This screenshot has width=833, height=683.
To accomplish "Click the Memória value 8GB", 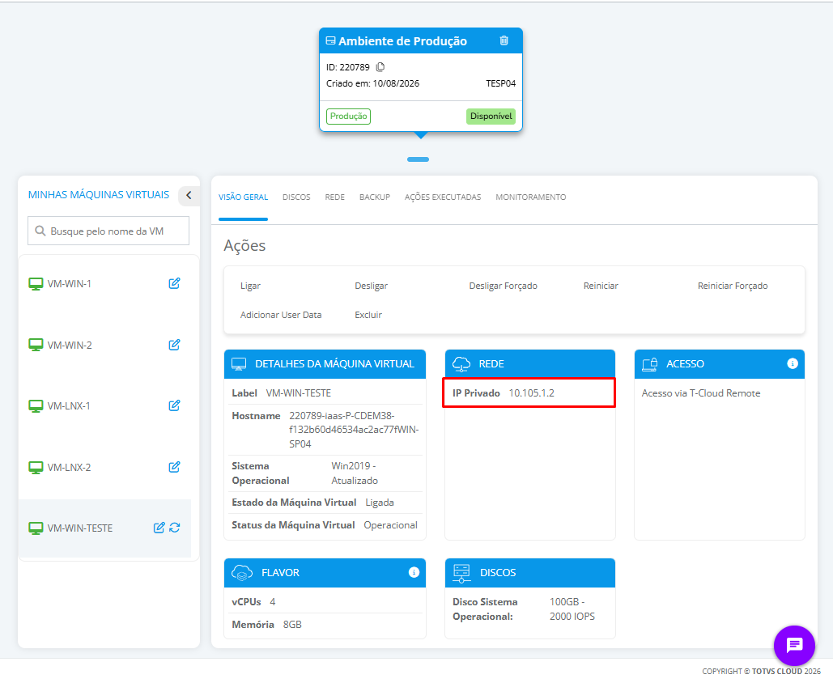I will (292, 625).
